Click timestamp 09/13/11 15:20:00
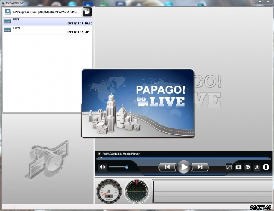 (x=80, y=32)
